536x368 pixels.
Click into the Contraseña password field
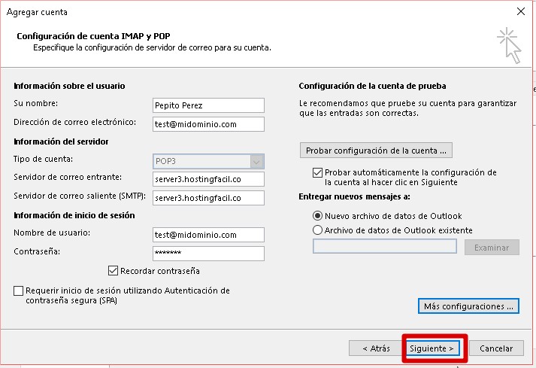click(x=207, y=254)
